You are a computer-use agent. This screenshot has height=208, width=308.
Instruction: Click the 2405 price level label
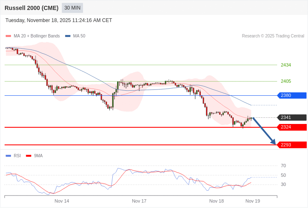[x=286, y=81]
